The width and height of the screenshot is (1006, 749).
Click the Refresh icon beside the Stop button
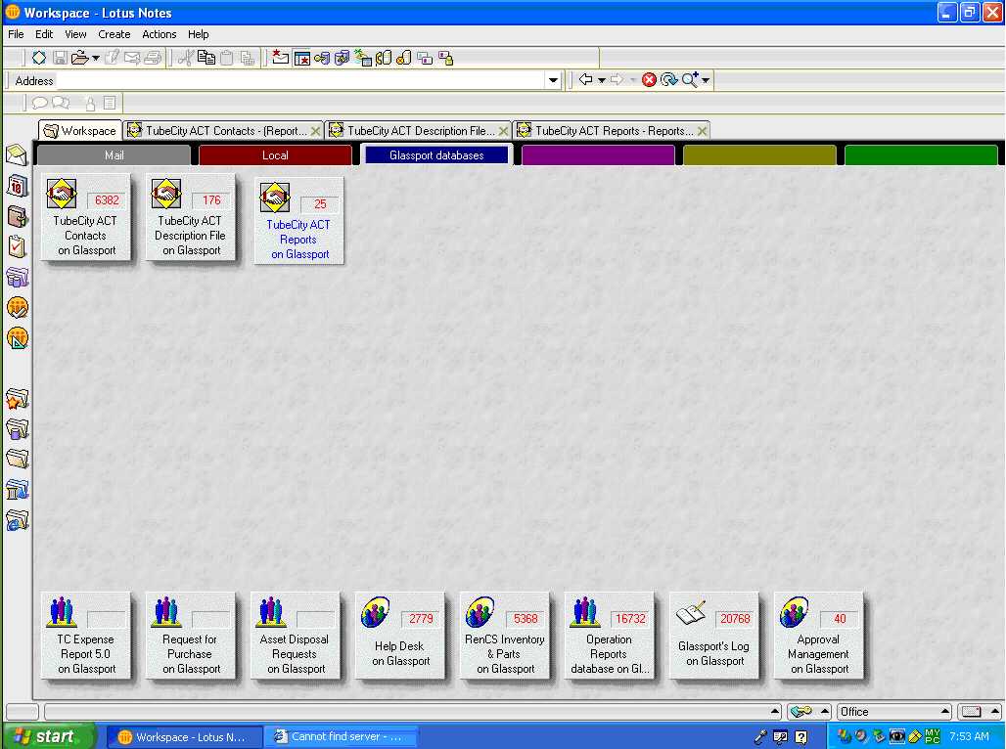click(669, 79)
